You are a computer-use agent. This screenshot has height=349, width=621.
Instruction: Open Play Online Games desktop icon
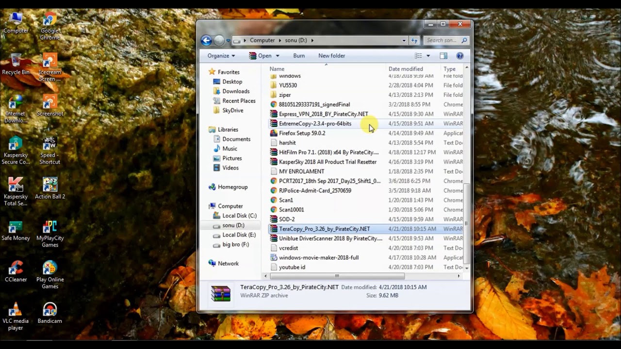[49, 275]
